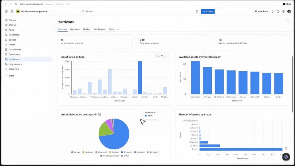The image size is (295, 166).
Task: Open Spaces in sidebar
Action: pyautogui.click(x=28, y=40)
